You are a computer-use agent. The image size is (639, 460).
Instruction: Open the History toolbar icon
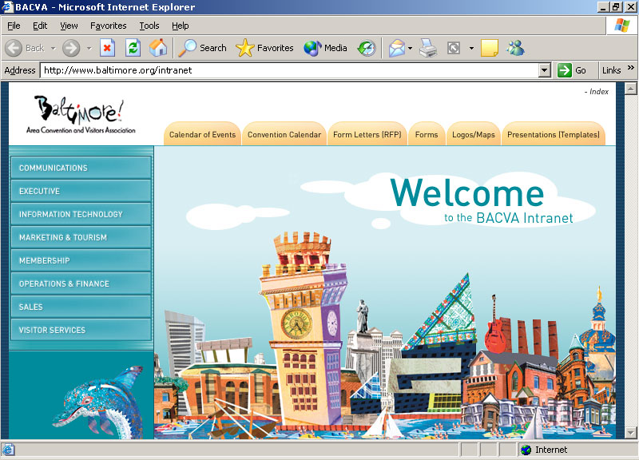click(x=366, y=48)
